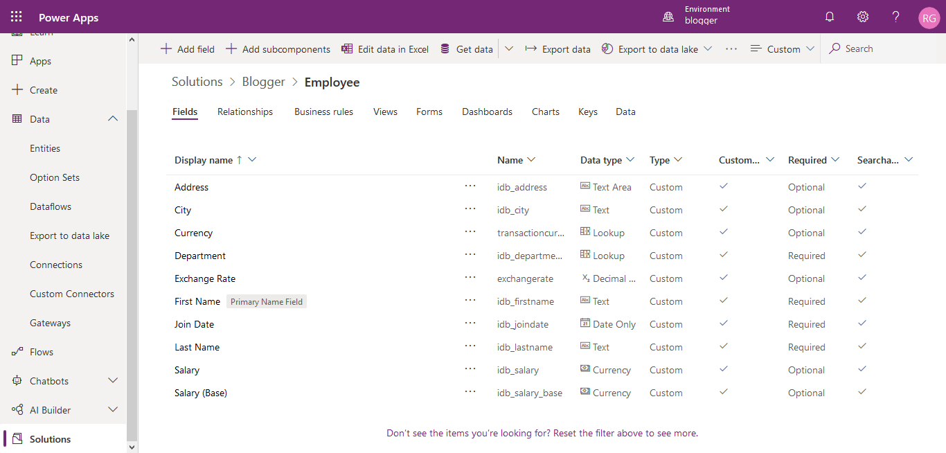Collapse the Data section in sidebar
The image size is (946, 453).
(x=113, y=119)
